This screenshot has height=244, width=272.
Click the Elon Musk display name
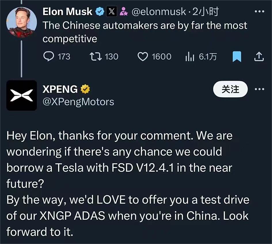(68, 12)
